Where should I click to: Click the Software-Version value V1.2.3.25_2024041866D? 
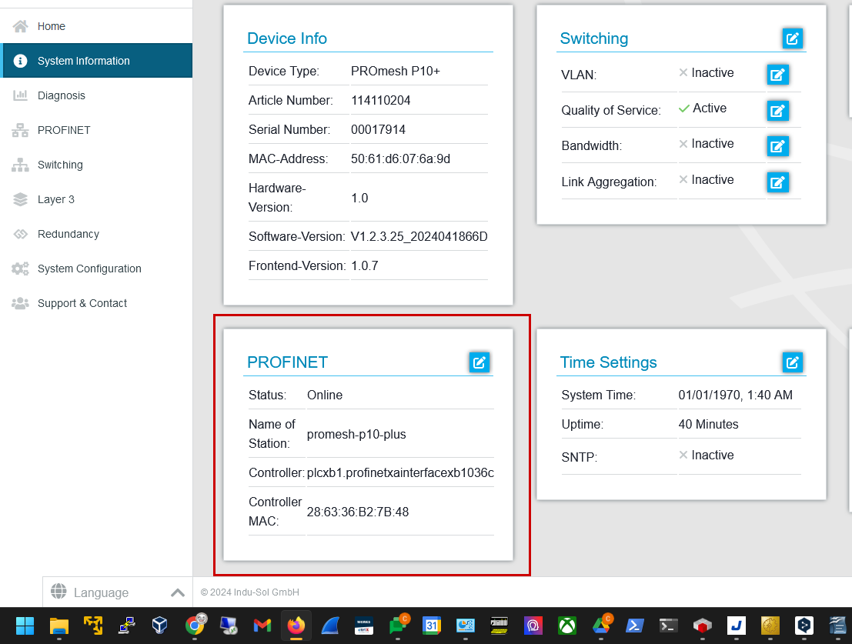(419, 236)
